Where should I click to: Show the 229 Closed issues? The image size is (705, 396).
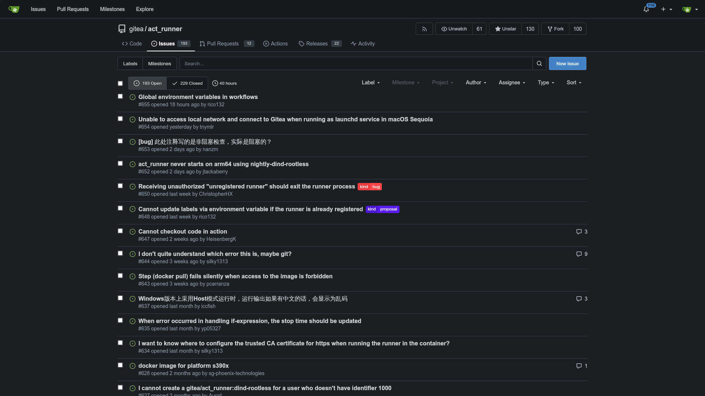tap(187, 83)
